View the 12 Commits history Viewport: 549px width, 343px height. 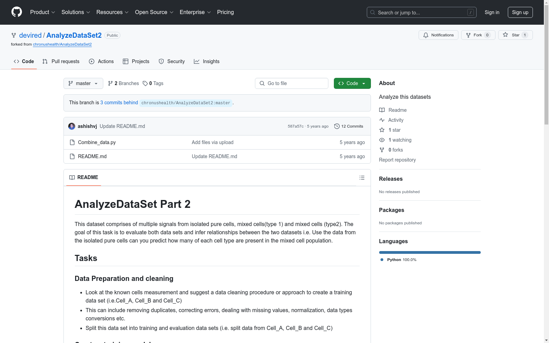point(349,126)
